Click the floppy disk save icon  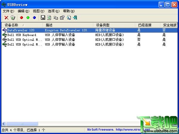click(43, 18)
